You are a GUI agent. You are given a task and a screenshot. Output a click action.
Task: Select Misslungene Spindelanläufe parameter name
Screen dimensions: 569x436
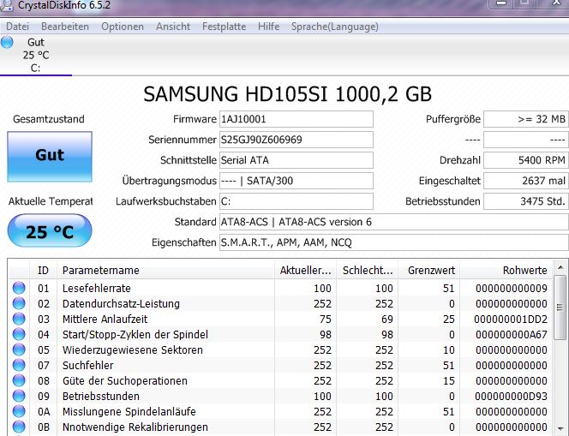(129, 412)
